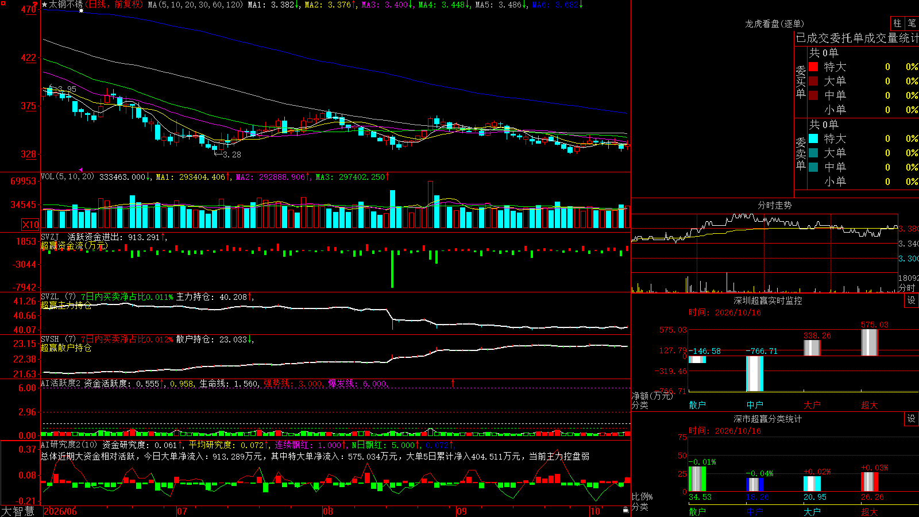
Task: Click the magenta triangle marker above VOL panel
Action: click(x=80, y=169)
